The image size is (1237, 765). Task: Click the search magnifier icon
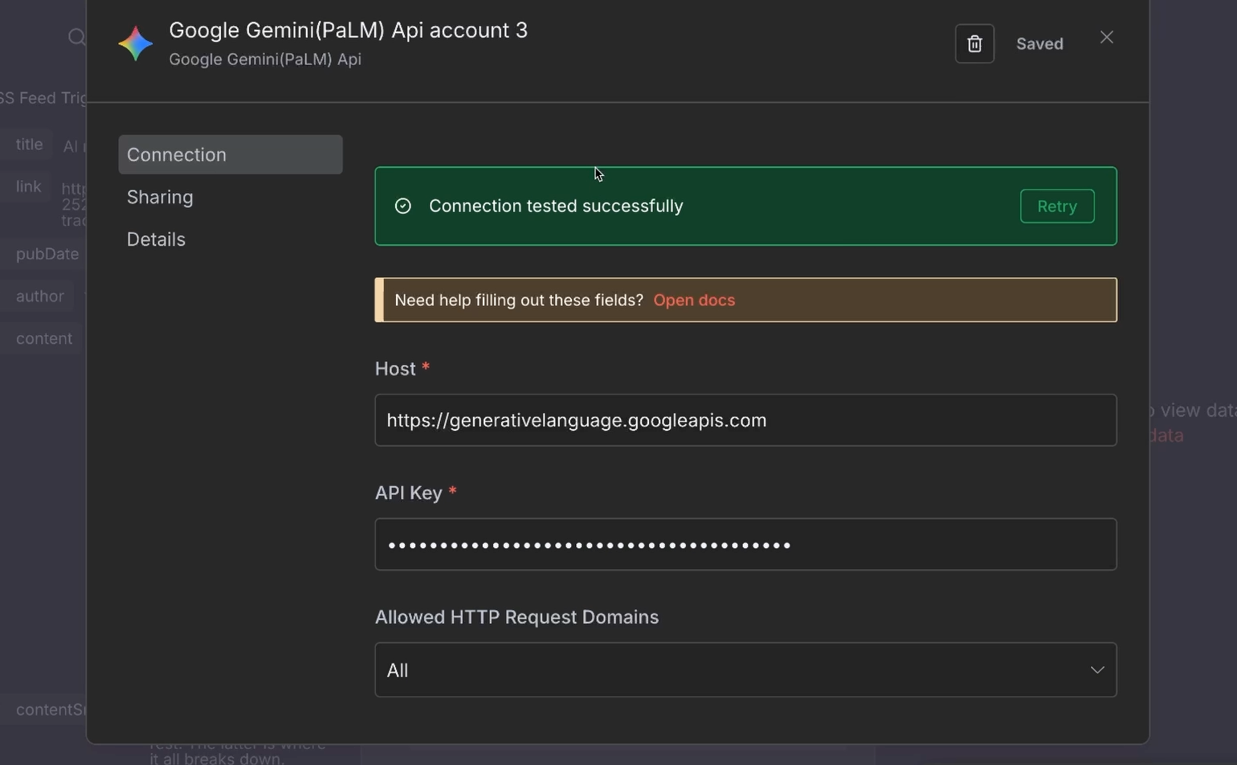76,36
